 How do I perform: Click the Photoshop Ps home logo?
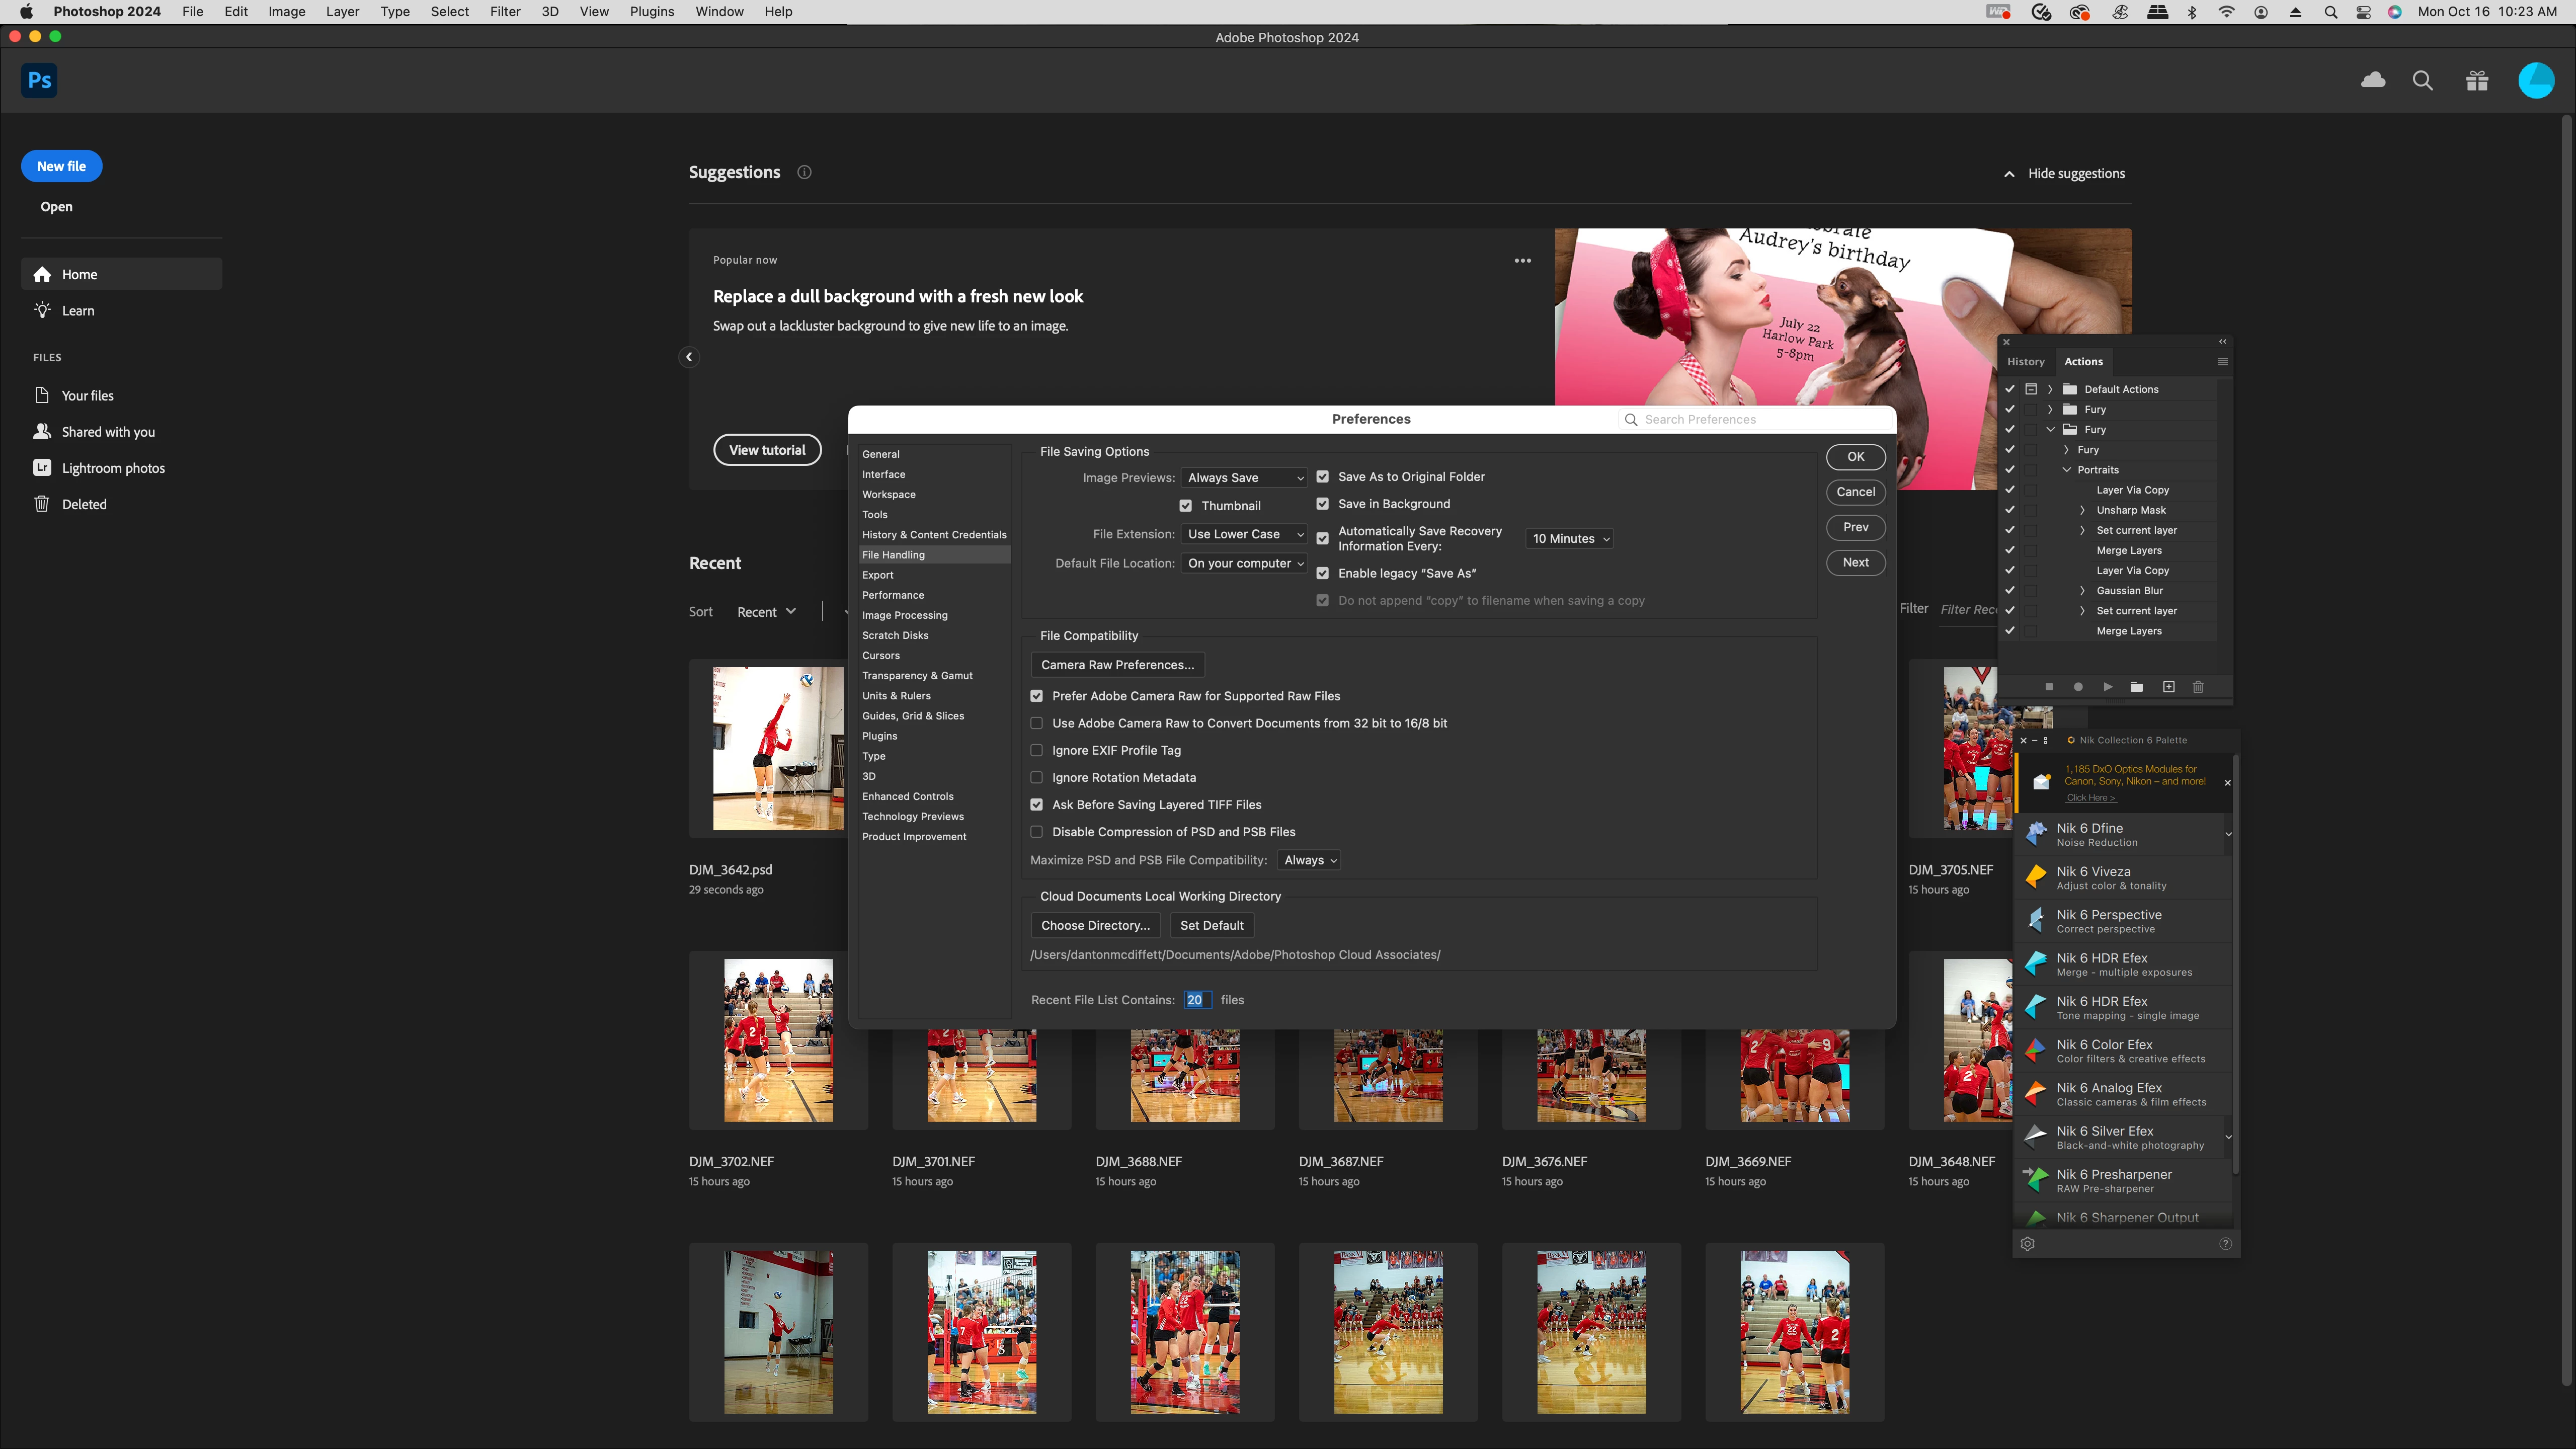coord(39,80)
